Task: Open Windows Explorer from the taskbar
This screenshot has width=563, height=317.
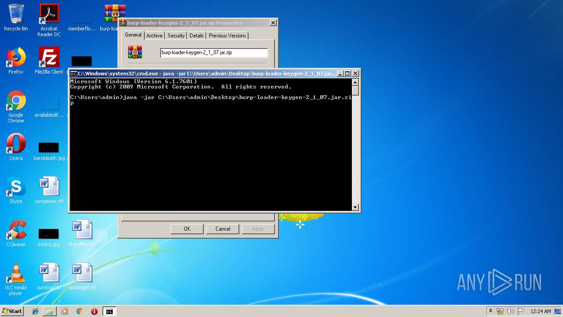Action: [50, 311]
